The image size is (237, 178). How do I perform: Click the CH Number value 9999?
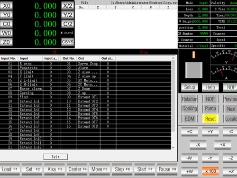[x=204, y=34]
